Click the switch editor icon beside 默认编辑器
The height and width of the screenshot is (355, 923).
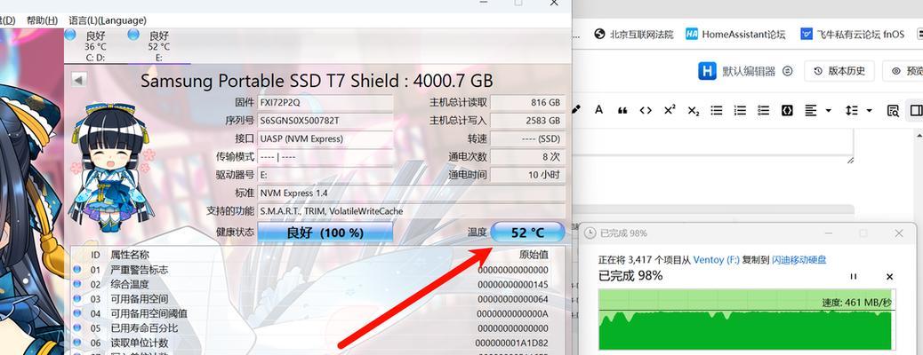click(788, 71)
